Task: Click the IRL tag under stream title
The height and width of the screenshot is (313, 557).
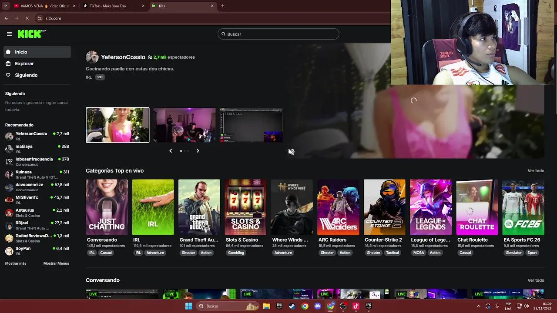Action: click(x=89, y=77)
